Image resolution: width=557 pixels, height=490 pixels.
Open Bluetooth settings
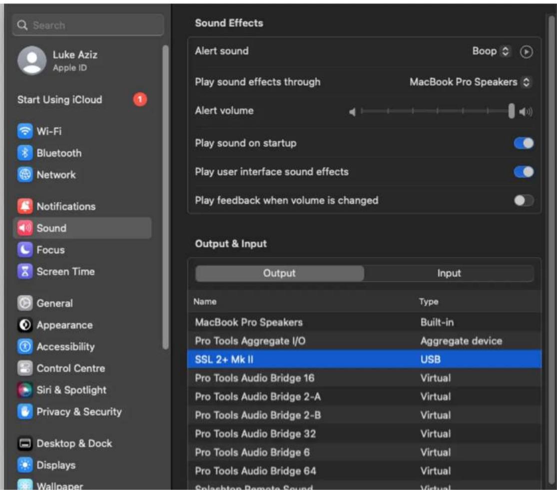(x=82, y=153)
